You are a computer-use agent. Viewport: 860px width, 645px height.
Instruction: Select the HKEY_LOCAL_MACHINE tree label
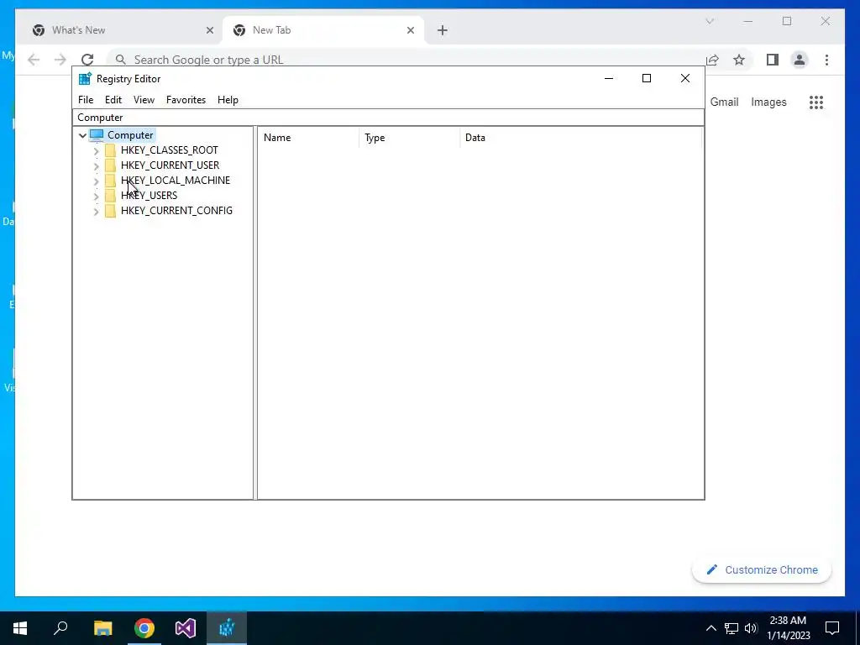click(176, 181)
